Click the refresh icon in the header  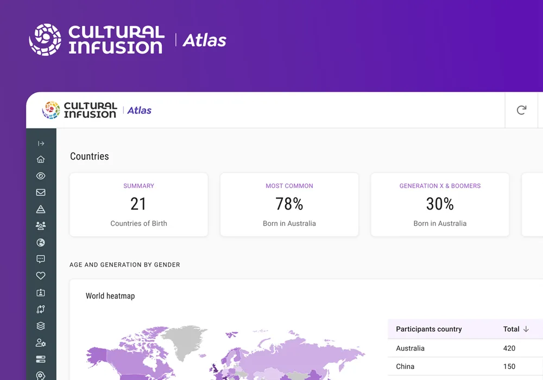click(521, 110)
